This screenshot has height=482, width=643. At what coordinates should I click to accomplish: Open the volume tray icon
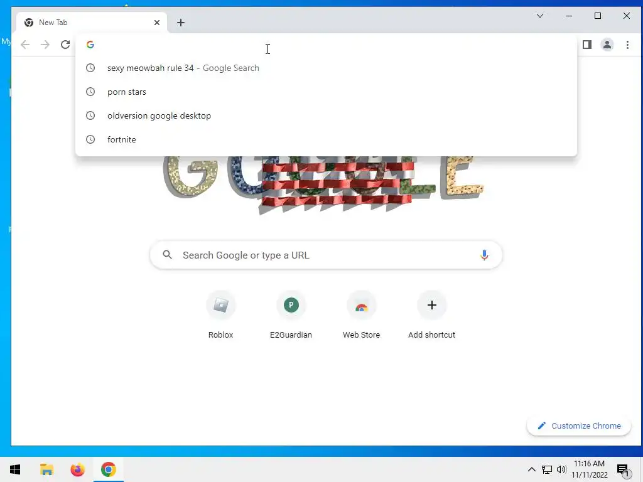click(x=561, y=469)
